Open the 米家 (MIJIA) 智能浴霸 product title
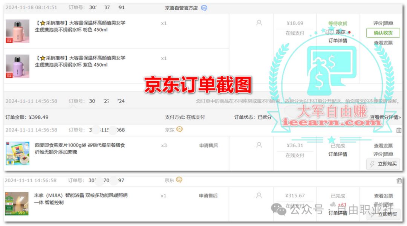Image resolution: width=407 pixels, height=226 pixels. [81, 199]
